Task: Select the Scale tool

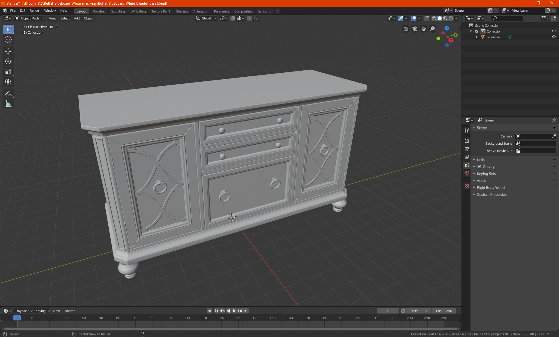Action: (x=8, y=72)
